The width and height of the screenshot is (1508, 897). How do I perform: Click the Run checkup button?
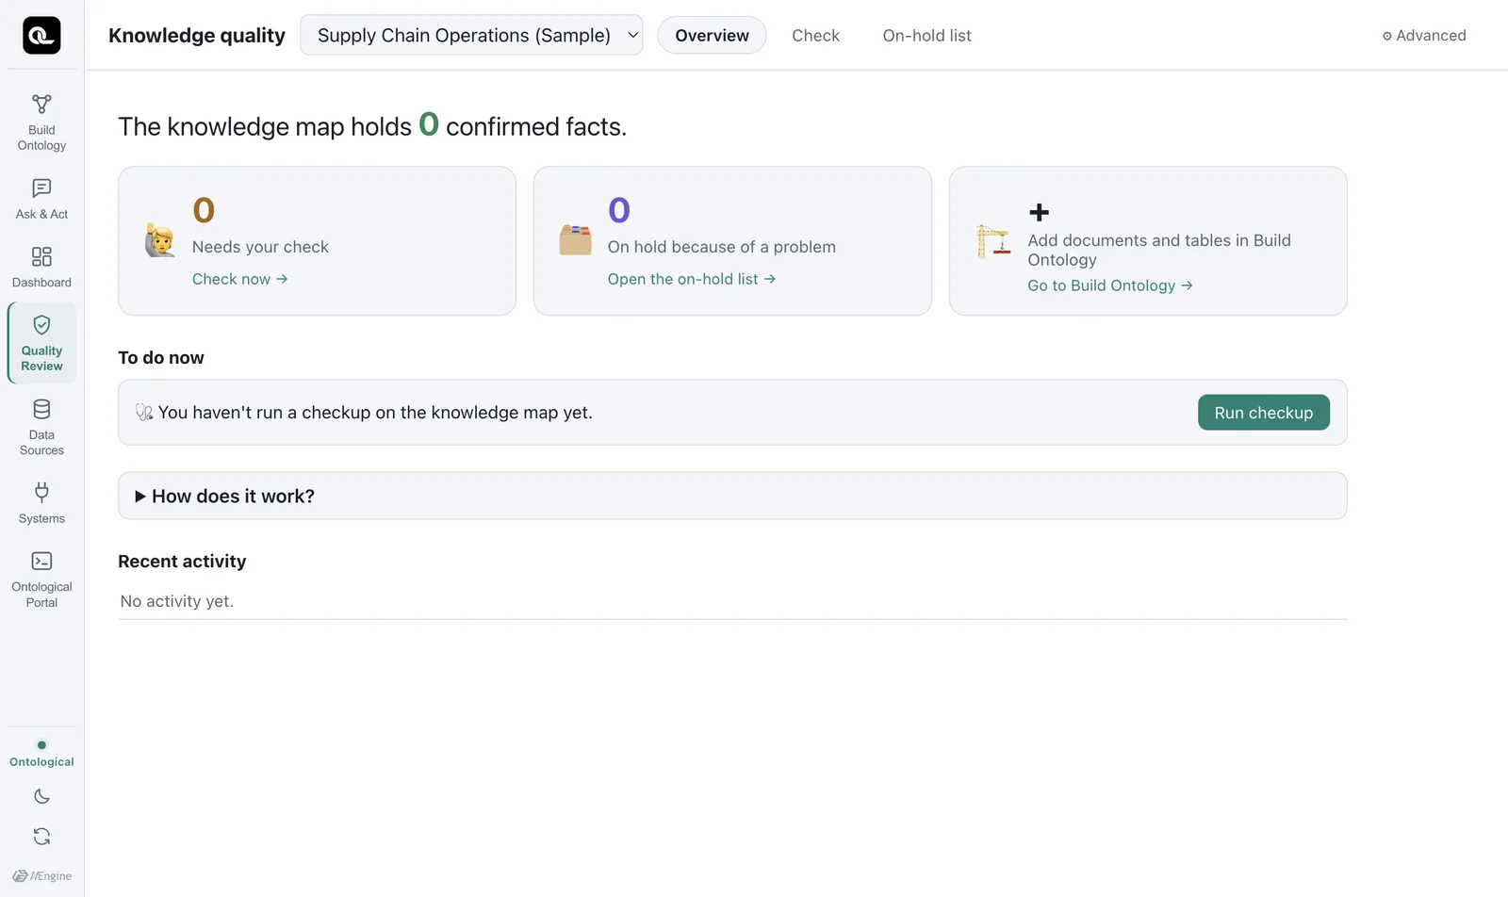coord(1263,413)
